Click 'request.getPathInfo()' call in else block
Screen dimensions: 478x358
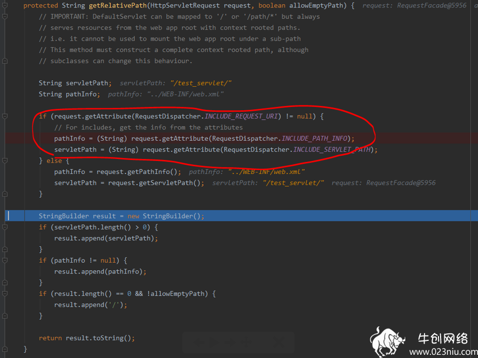coord(138,172)
